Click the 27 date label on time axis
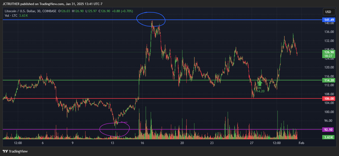 pos(252,143)
